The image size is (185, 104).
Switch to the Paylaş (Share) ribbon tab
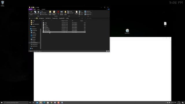[x=38, y=9]
